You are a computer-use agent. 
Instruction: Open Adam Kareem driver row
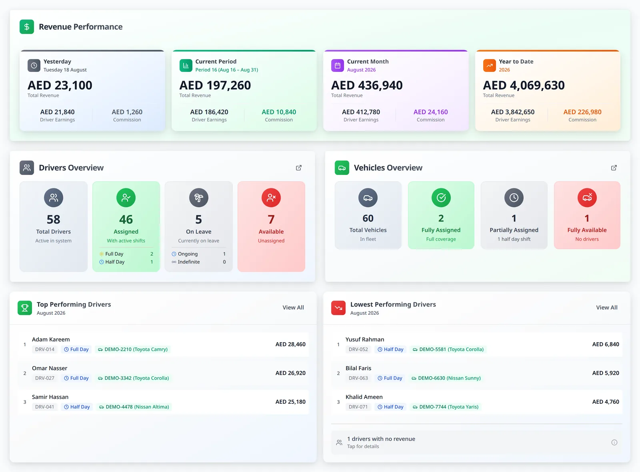(x=163, y=345)
